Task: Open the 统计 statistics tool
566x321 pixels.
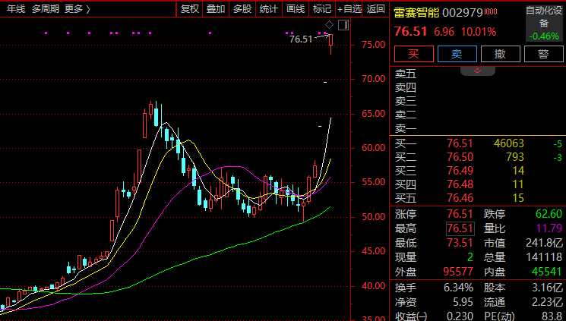Action: pyautogui.click(x=269, y=9)
